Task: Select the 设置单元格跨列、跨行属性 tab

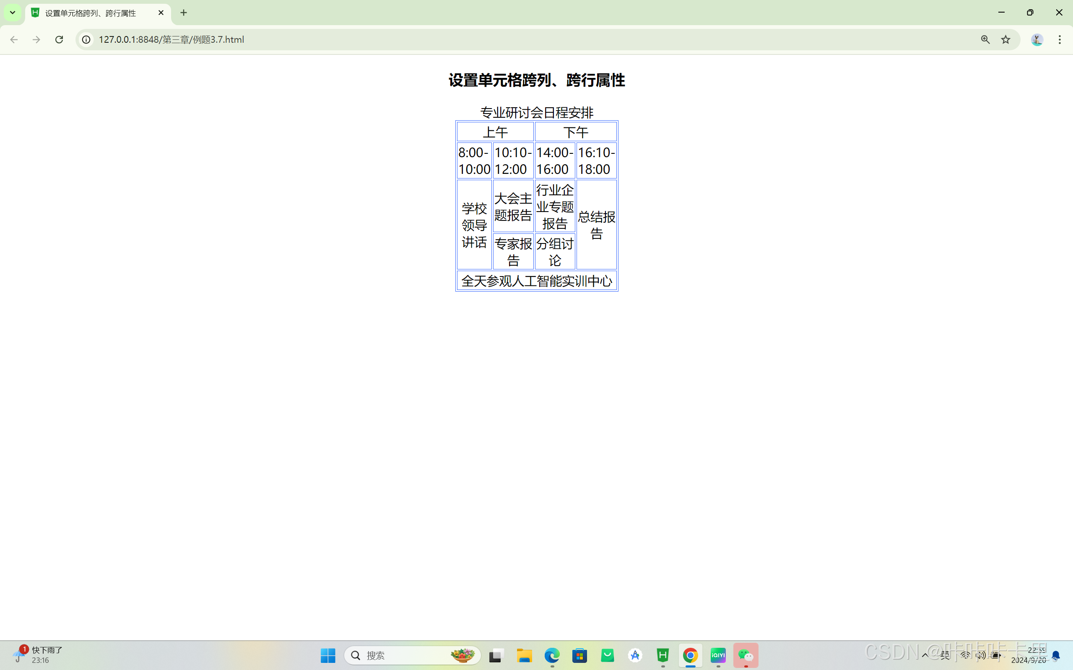Action: click(x=91, y=13)
